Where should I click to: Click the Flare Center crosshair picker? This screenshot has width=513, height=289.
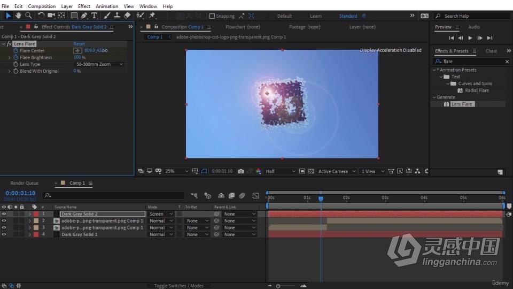tap(77, 50)
